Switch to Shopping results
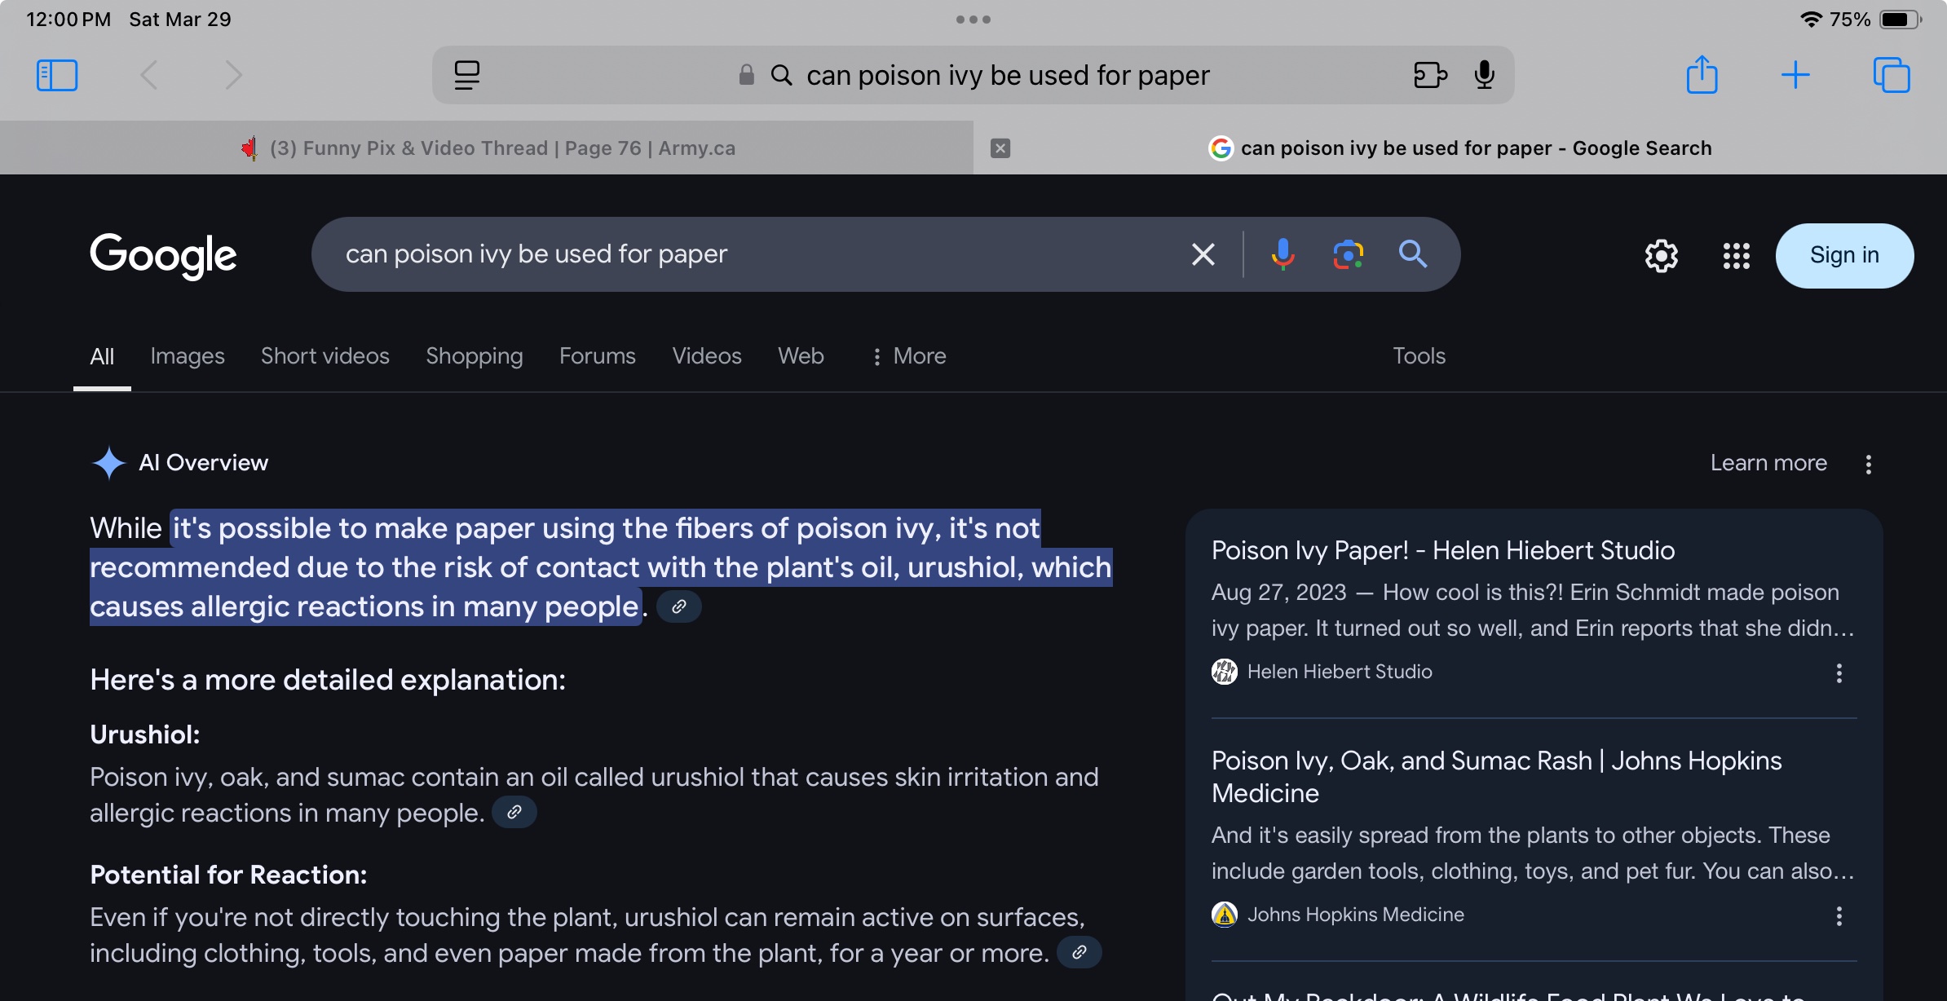Viewport: 1947px width, 1001px height. [475, 356]
